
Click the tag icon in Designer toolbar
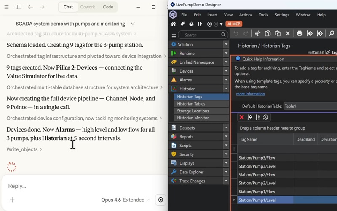(182, 24)
